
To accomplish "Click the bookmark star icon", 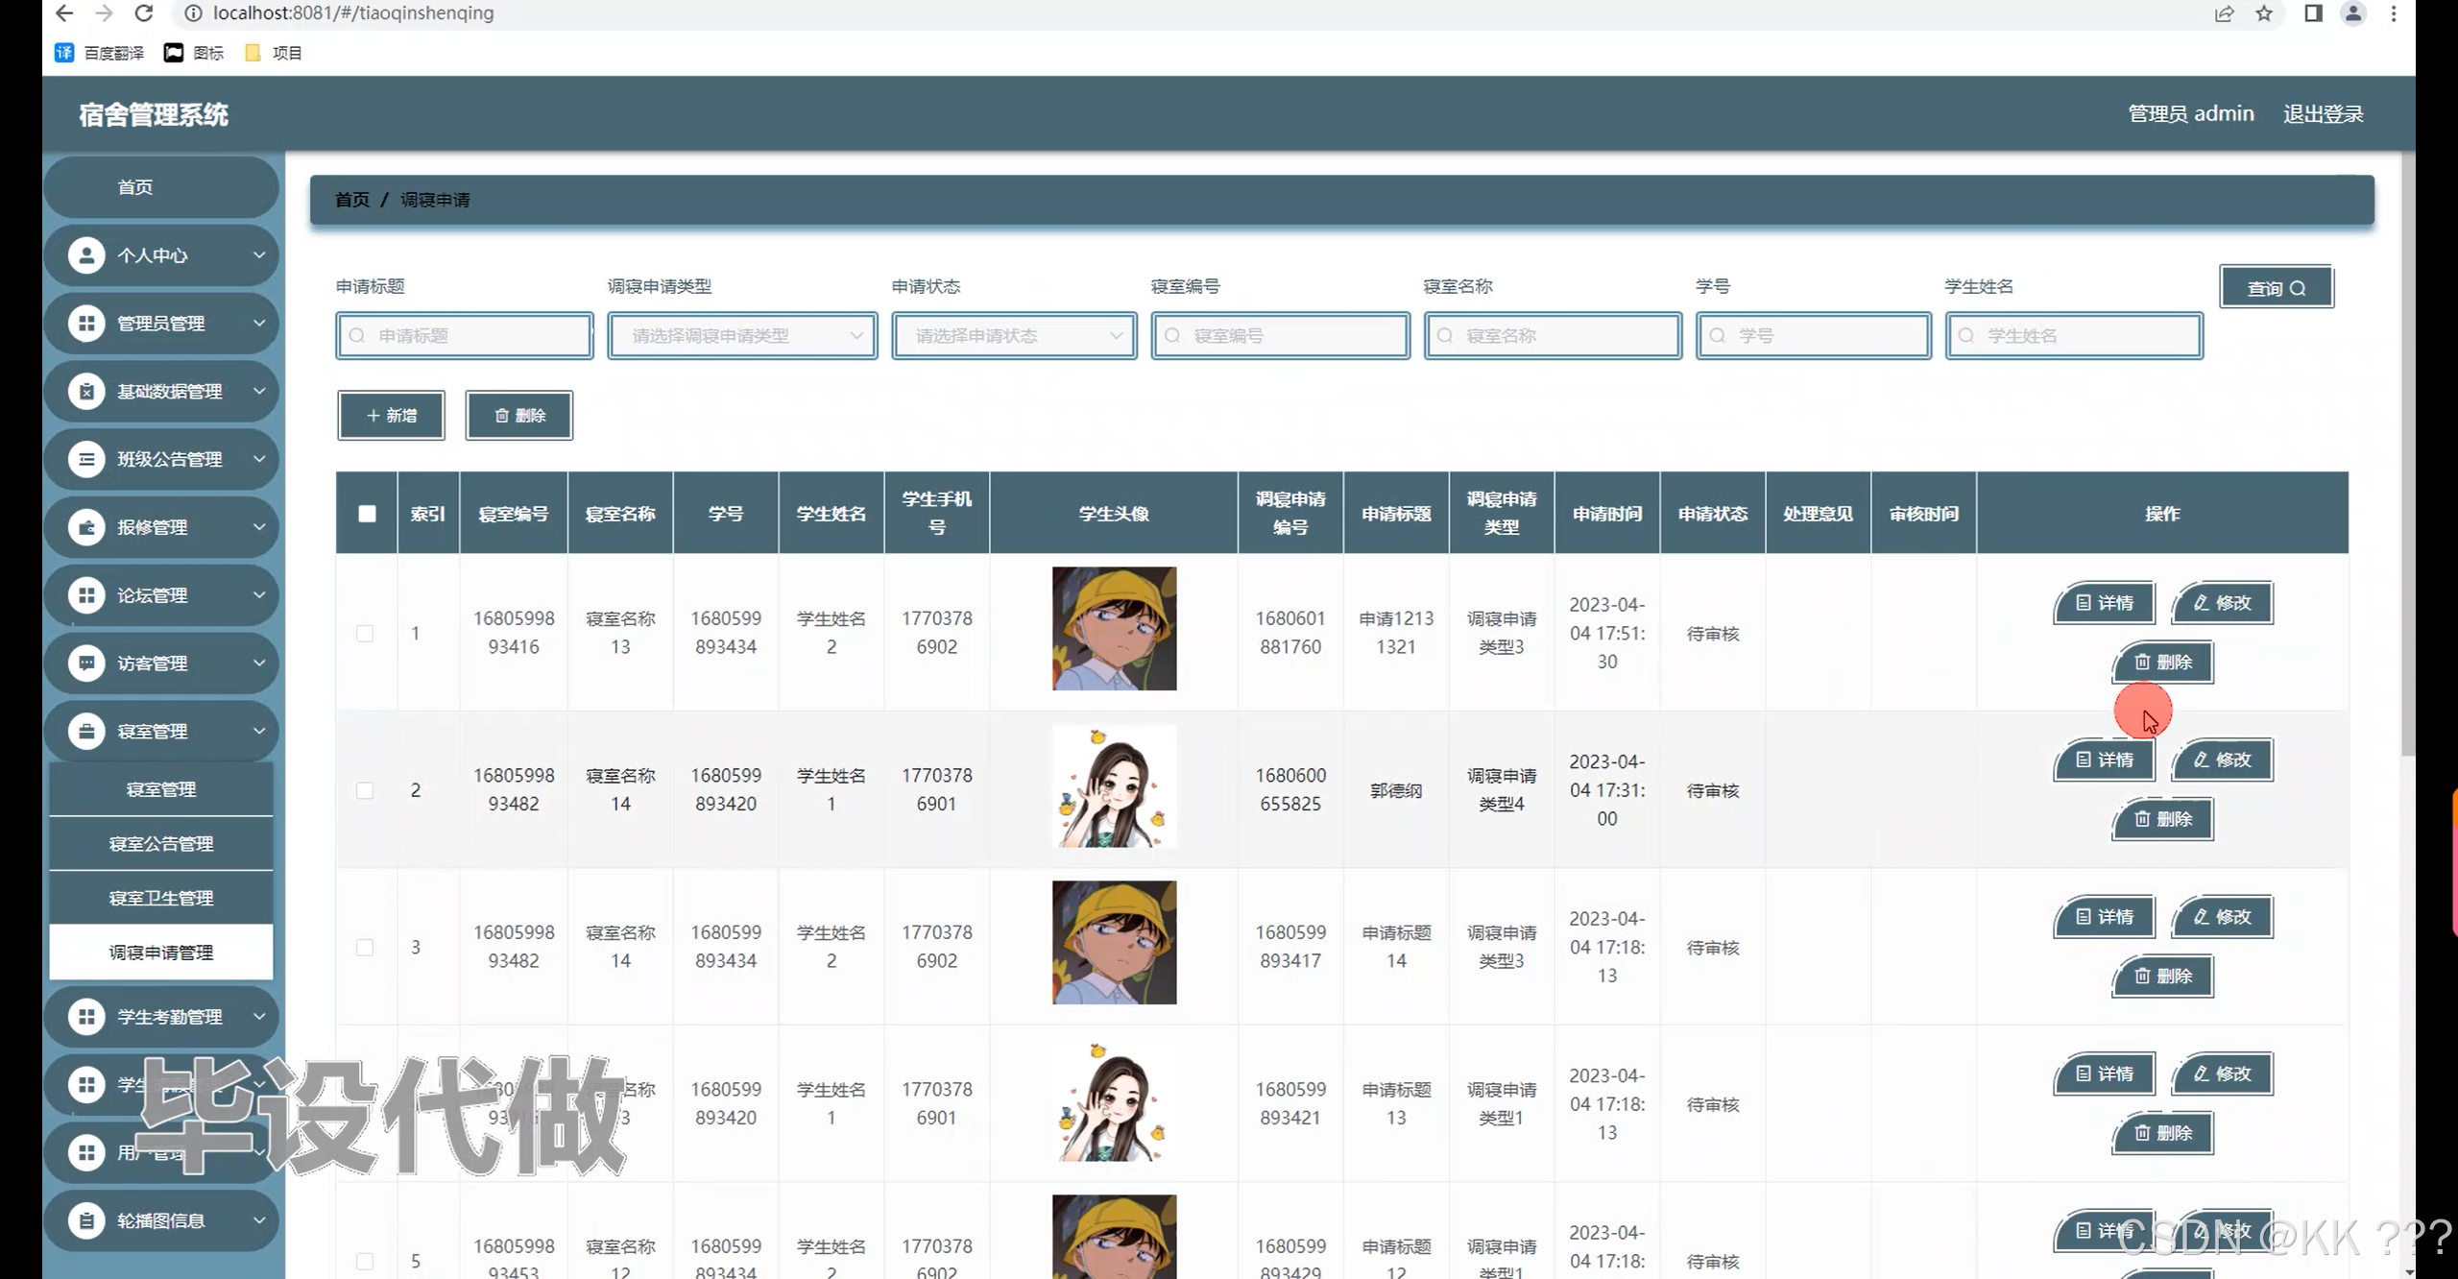I will tap(2264, 13).
